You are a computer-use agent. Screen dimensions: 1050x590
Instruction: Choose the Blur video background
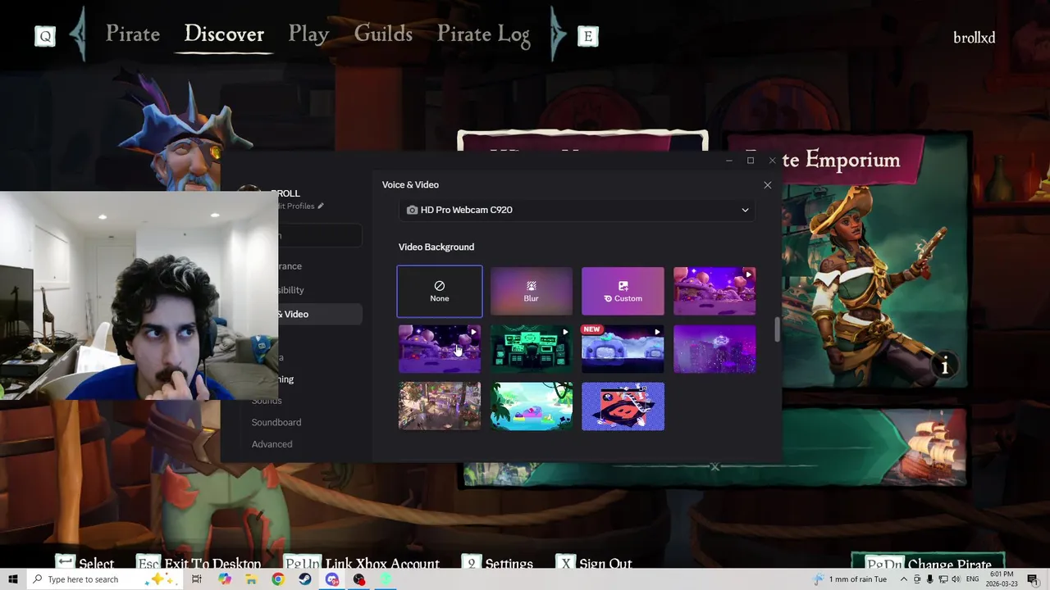coord(532,291)
